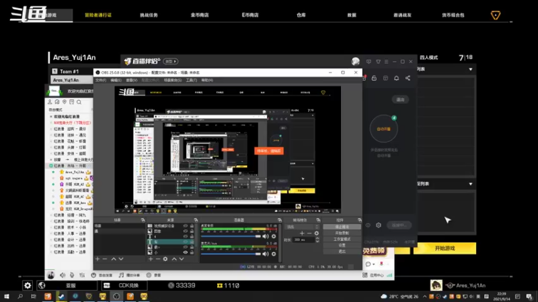Toggle visibility of 视频捕获设备 source
Screen dimensions: 538x302
[186, 226]
